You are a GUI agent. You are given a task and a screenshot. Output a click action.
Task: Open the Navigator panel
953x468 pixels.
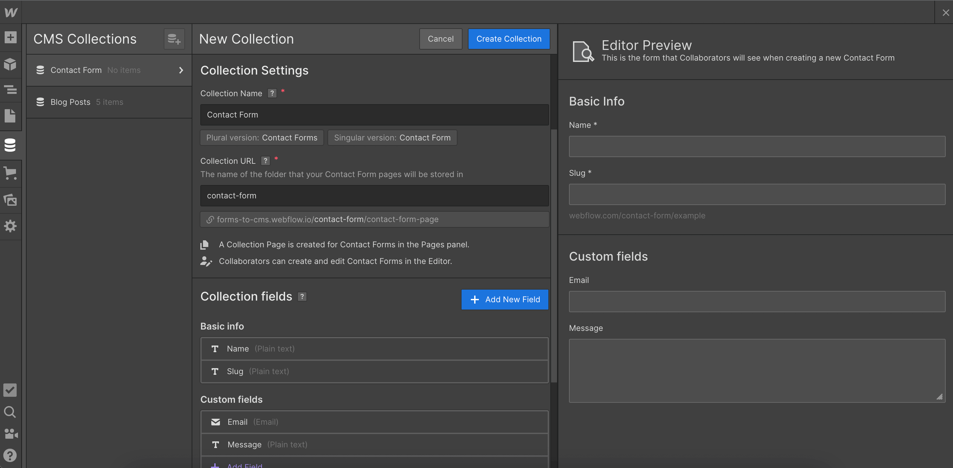[10, 90]
